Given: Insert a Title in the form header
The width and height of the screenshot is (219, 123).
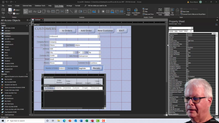Looking at the screenshot, I should click(145, 12).
